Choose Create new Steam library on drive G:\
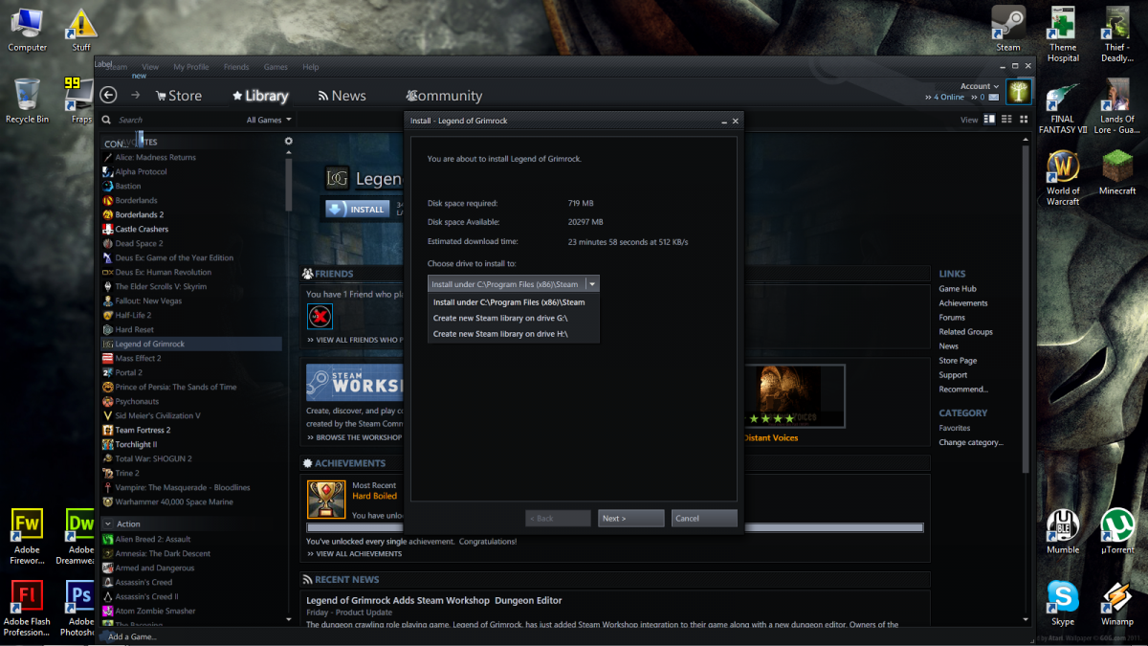1148x646 pixels. (514, 318)
